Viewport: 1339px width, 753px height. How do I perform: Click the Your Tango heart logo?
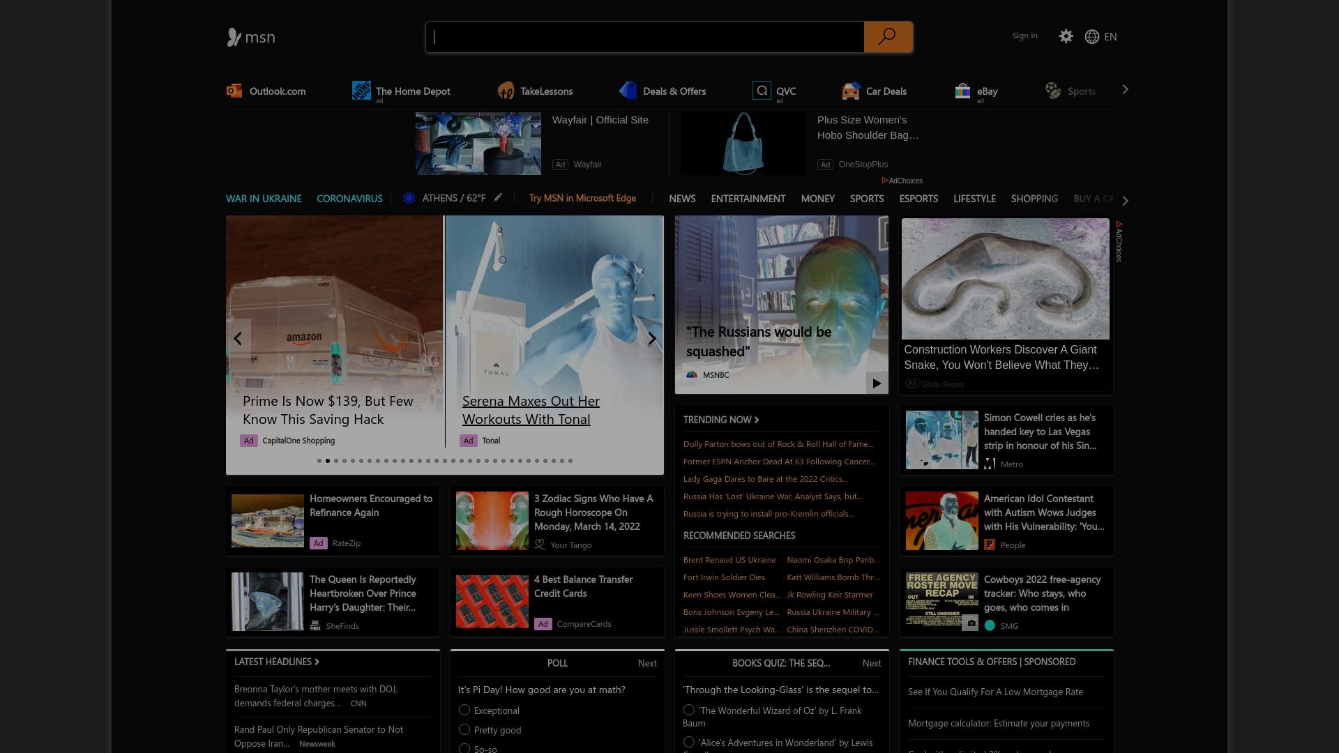click(540, 545)
